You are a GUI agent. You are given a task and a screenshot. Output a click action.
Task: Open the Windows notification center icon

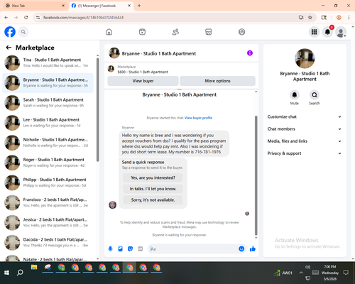(346, 273)
